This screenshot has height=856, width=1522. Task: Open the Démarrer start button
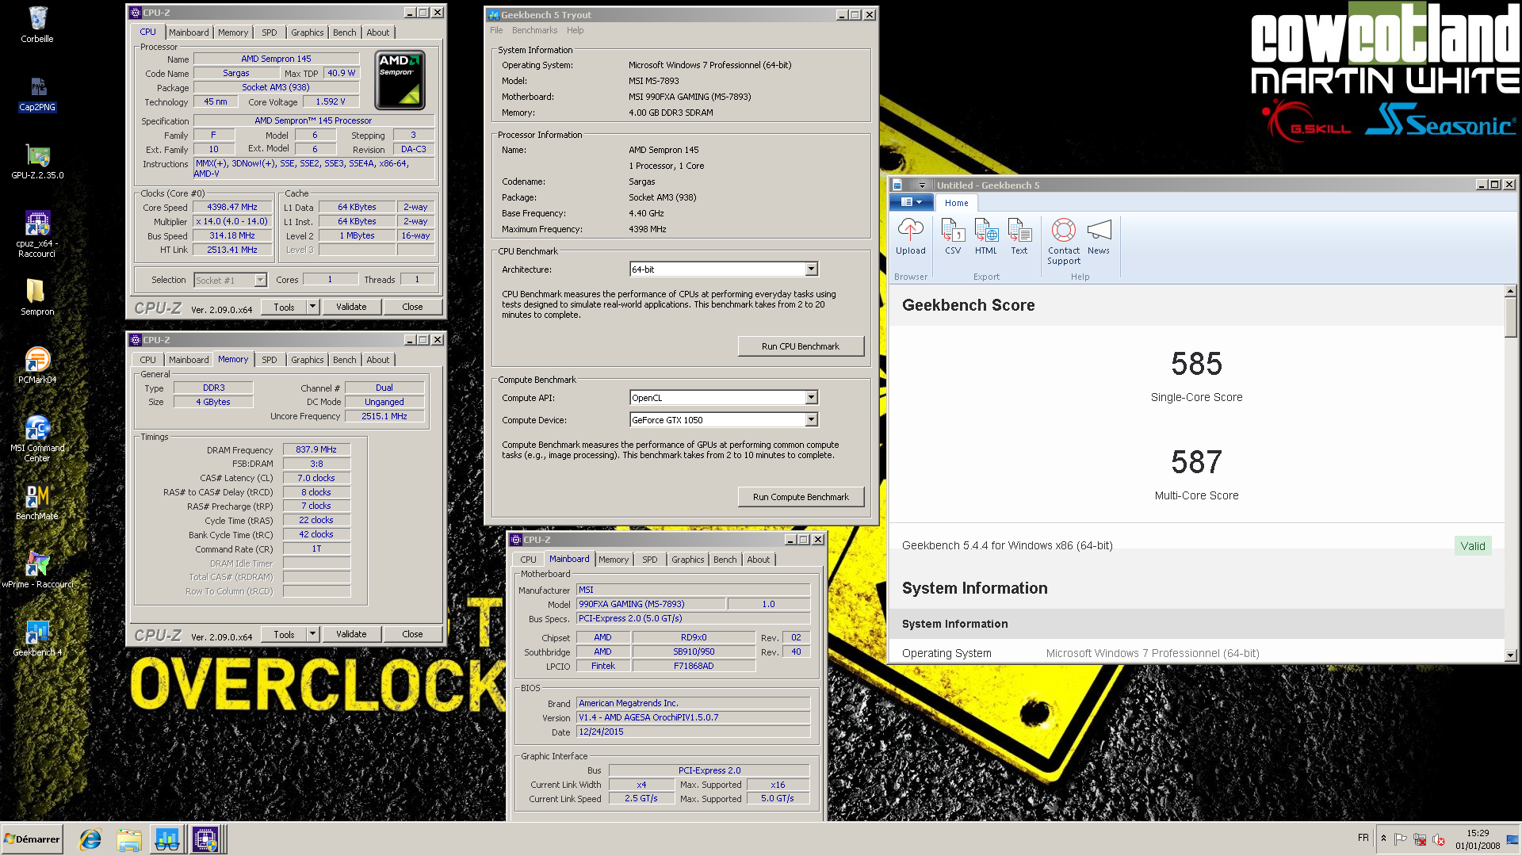tap(32, 839)
